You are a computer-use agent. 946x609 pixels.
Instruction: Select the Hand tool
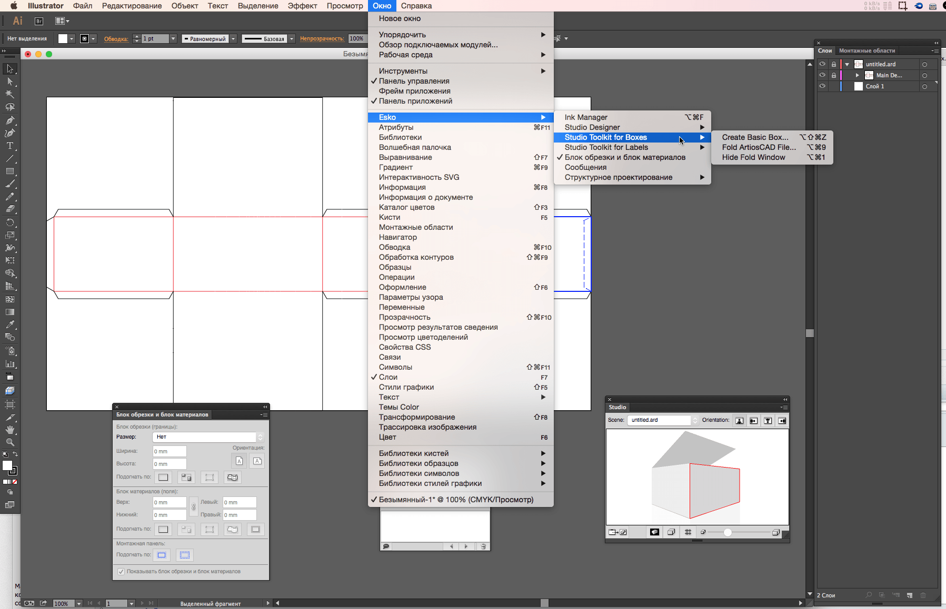(10, 430)
